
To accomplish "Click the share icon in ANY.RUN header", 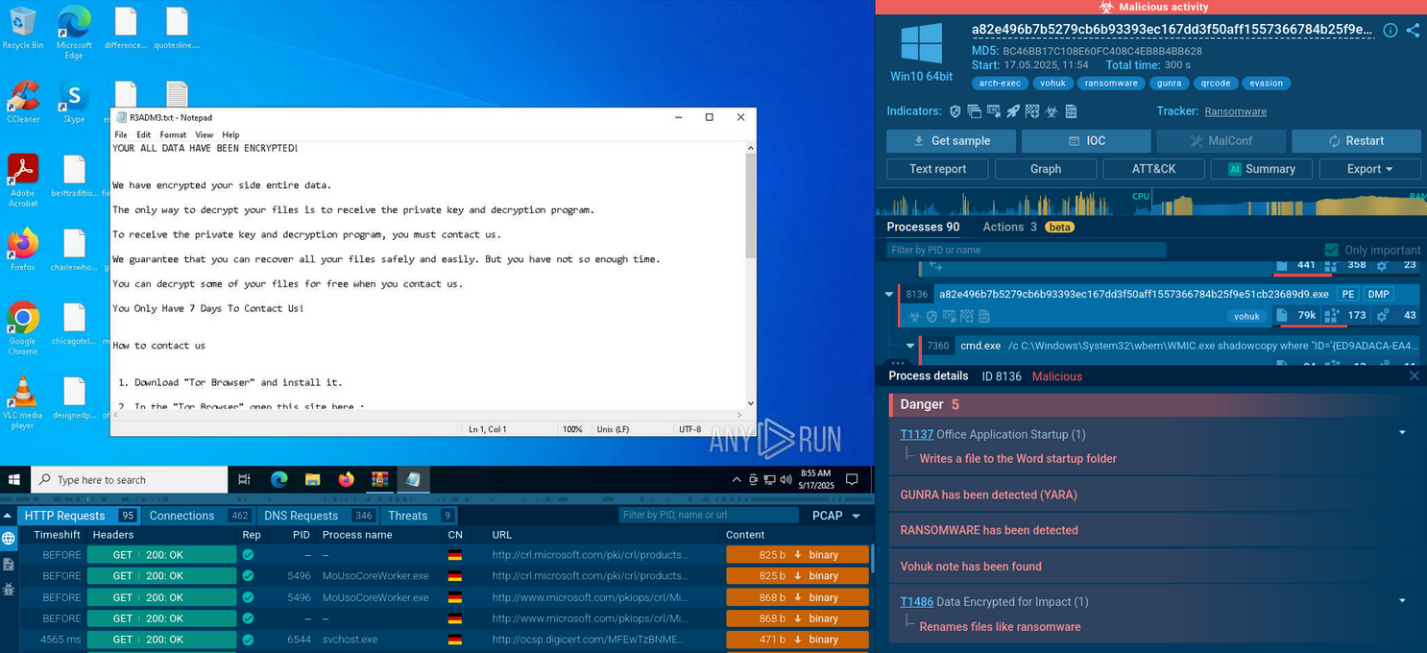I will pyautogui.click(x=1413, y=31).
